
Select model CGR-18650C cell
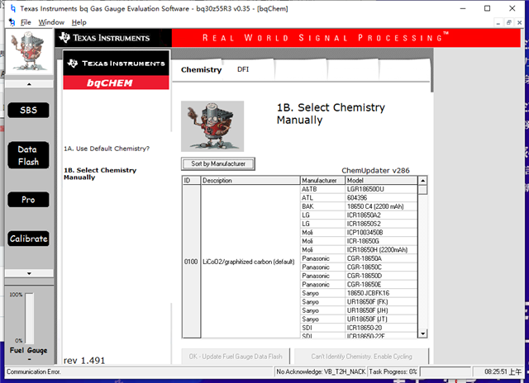tap(382, 267)
